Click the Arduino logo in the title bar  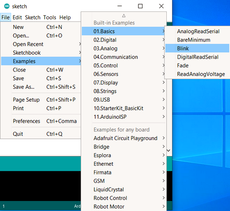coord(7,6)
